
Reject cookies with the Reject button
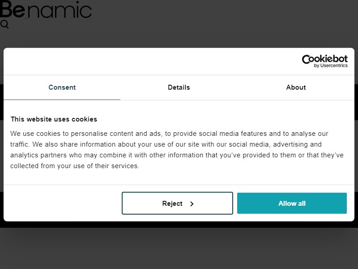[x=177, y=203]
